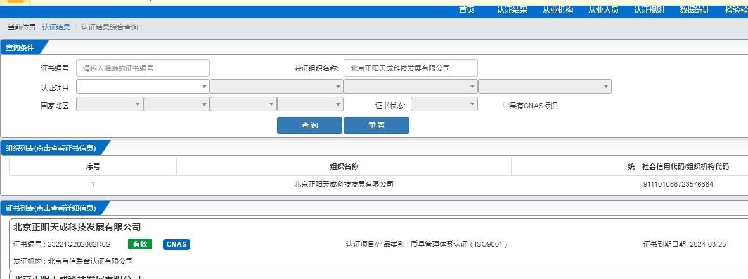Screen dimensions: 748x279
Task: Click the 认证结果 breadcrumb link
Action: point(56,28)
